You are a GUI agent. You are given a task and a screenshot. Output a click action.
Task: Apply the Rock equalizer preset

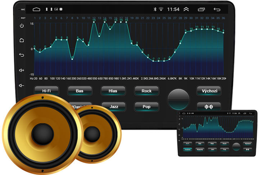coord(146,91)
